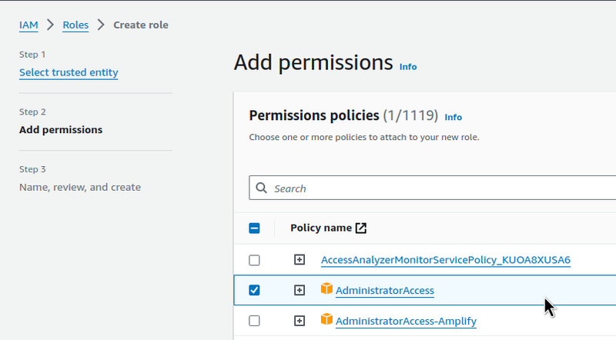Viewport: 616px width, 340px height.
Task: Check the AccessAnalyzerMonitorServicePolicy_KUOA8XUSA6 checkbox
Action: 254,260
